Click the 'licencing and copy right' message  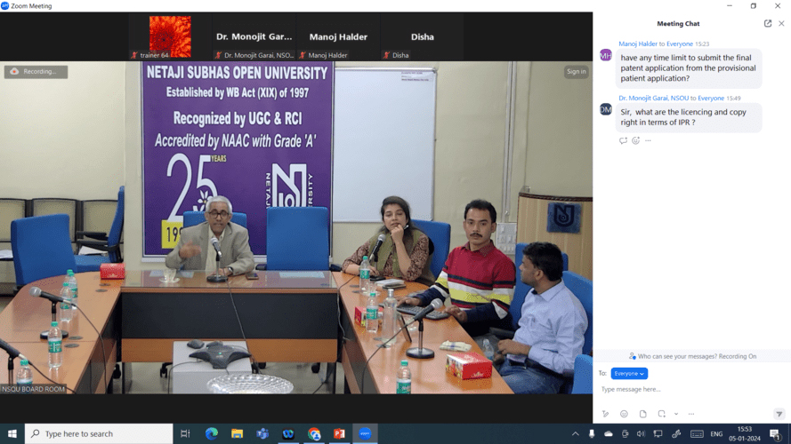click(688, 117)
